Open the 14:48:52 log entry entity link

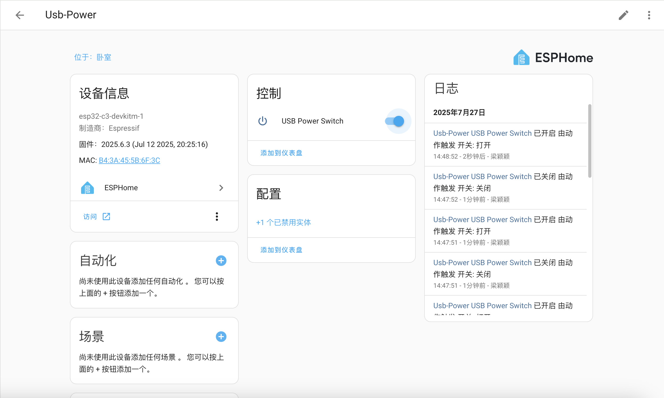click(482, 133)
